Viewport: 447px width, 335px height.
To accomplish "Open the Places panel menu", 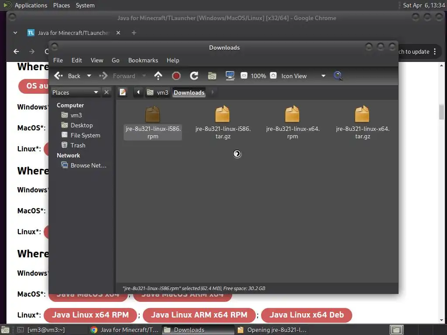I will [x=61, y=5].
